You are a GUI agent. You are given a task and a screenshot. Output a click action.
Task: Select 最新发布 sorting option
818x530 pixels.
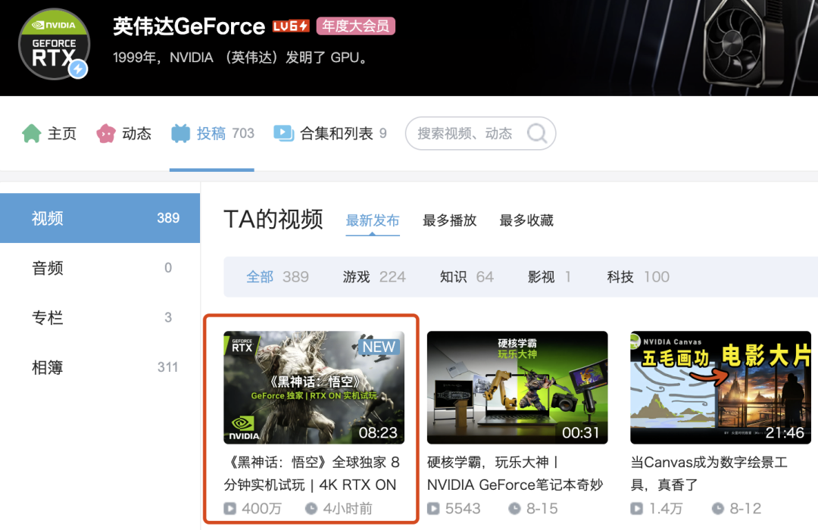coord(372,220)
